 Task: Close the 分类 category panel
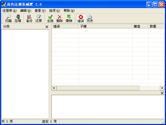point(47,27)
